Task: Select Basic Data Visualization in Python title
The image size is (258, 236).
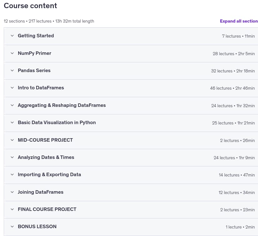Action: coord(57,123)
